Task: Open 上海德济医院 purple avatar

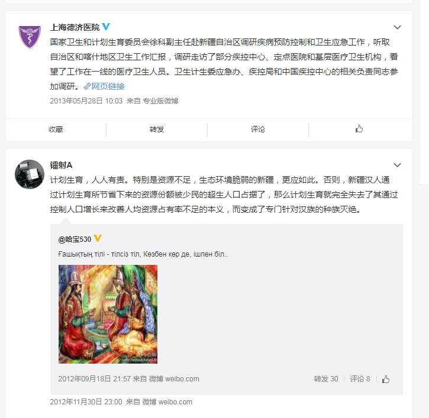Action: [30, 37]
